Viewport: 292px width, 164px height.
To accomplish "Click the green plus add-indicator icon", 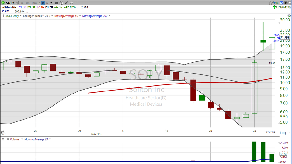I will click(3, 3).
